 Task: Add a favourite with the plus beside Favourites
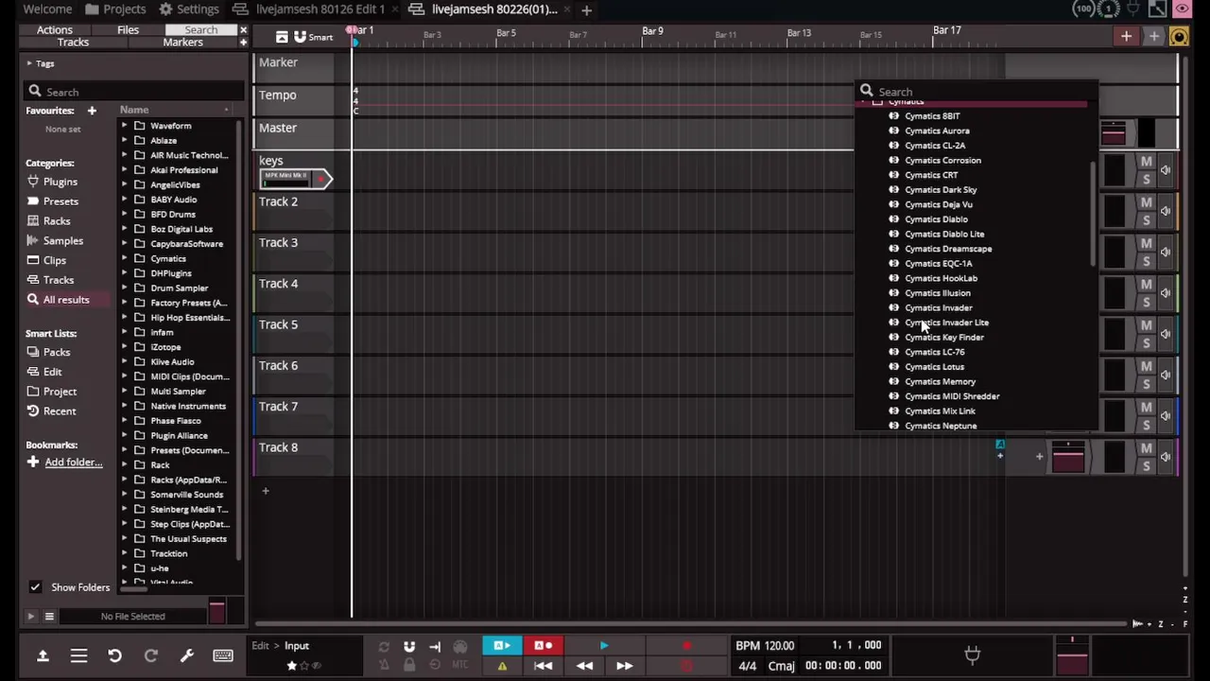point(92,111)
